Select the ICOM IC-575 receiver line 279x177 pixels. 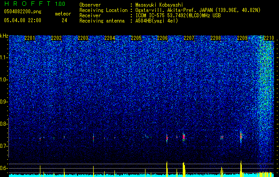pos(178,15)
